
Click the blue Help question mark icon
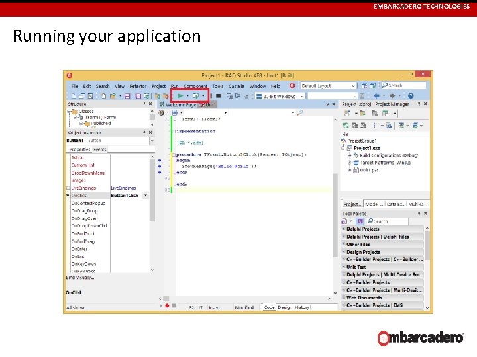[411, 96]
